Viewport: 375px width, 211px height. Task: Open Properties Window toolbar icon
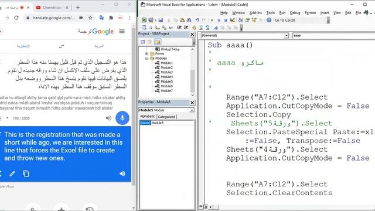click(247, 20)
